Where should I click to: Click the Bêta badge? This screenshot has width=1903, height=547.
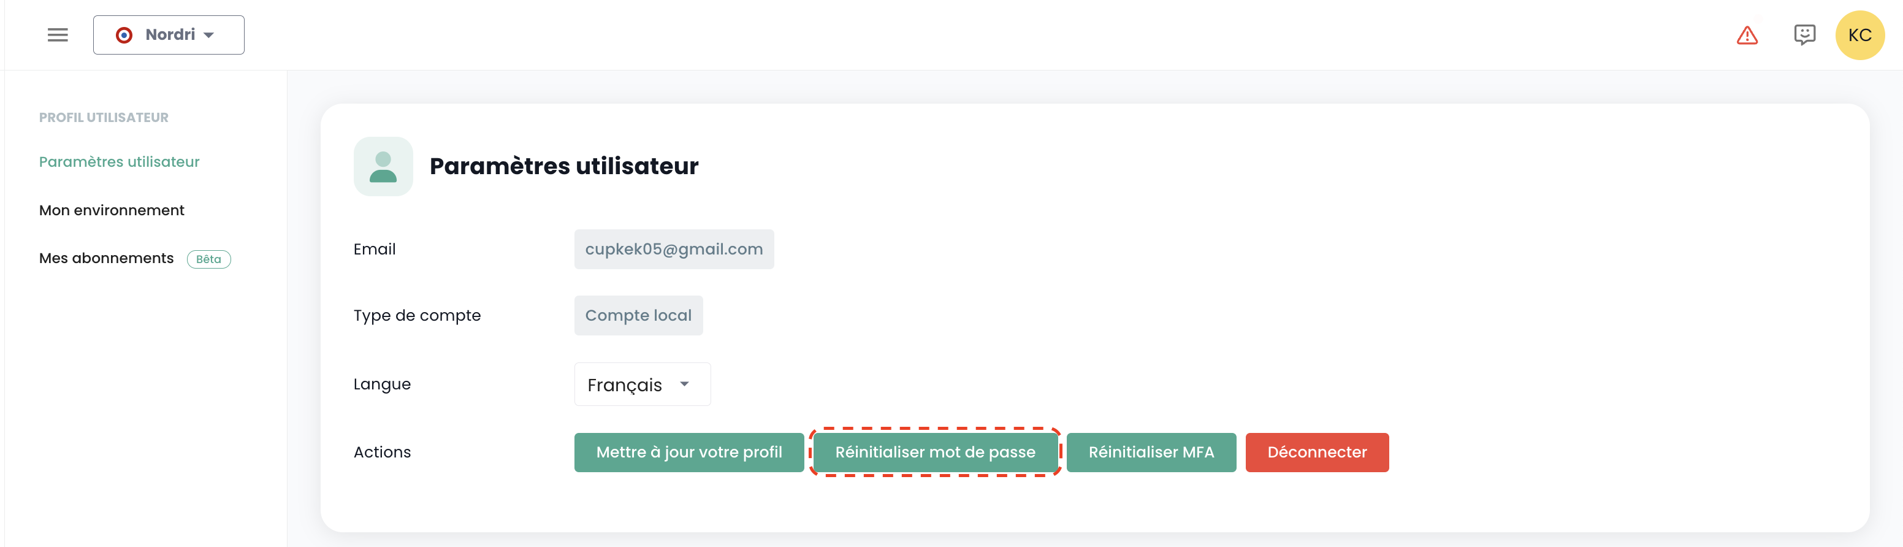pos(208,259)
